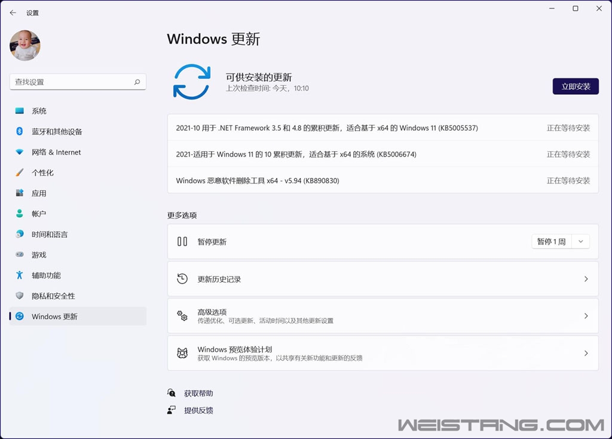The image size is (612, 439).
Task: Open 系统 settings section
Action: click(78, 111)
